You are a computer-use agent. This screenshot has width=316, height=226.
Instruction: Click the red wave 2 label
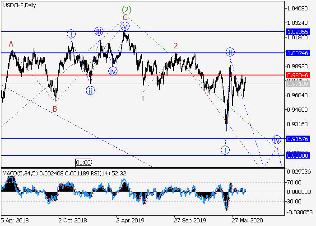[x=176, y=45]
